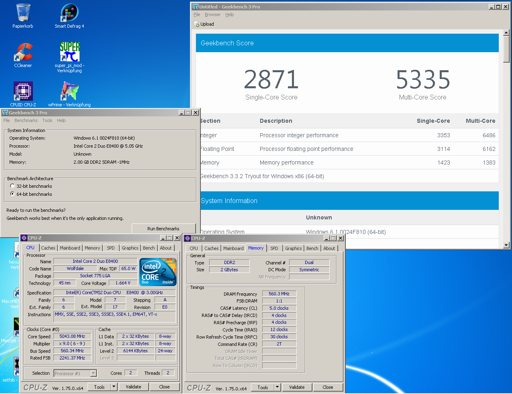This screenshot has width=512, height=394.
Task: Select the 64-bit benchmarks radio button
Action: point(12,194)
